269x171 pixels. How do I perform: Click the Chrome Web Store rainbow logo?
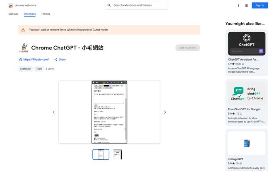[11, 6]
